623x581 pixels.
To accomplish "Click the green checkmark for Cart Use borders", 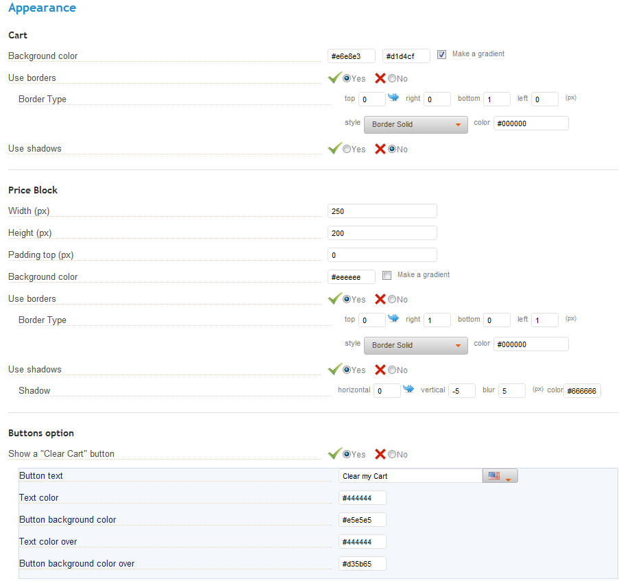I will [334, 78].
